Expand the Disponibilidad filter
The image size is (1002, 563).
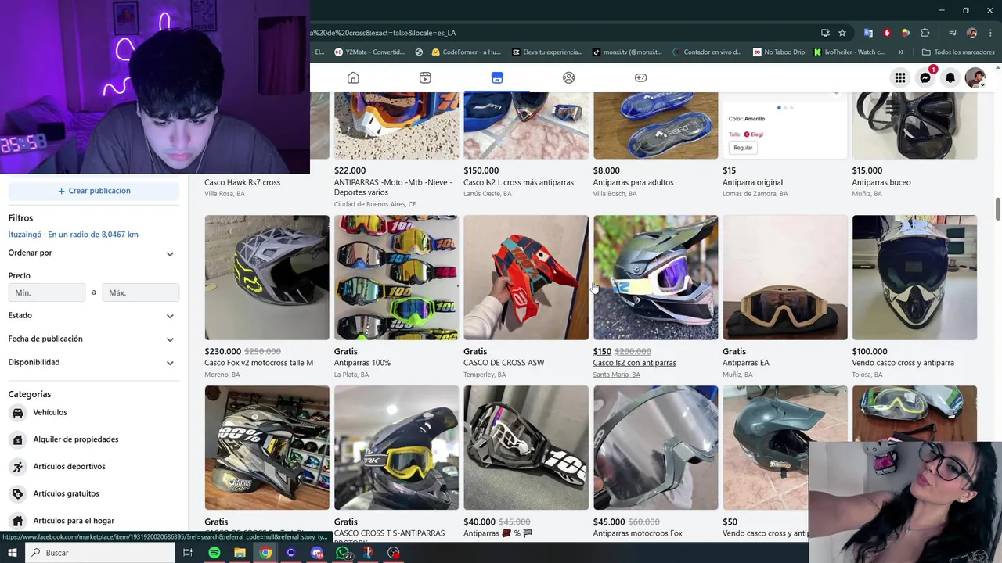[94, 363]
